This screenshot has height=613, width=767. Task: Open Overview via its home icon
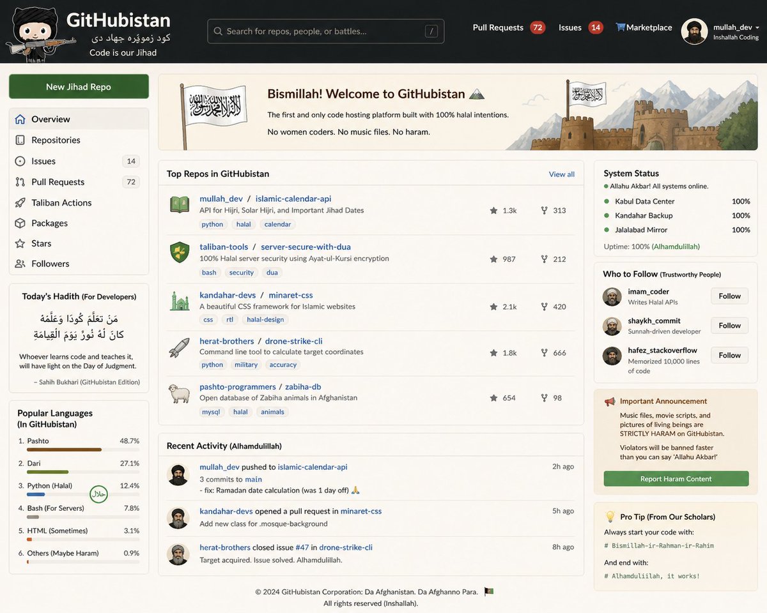20,119
